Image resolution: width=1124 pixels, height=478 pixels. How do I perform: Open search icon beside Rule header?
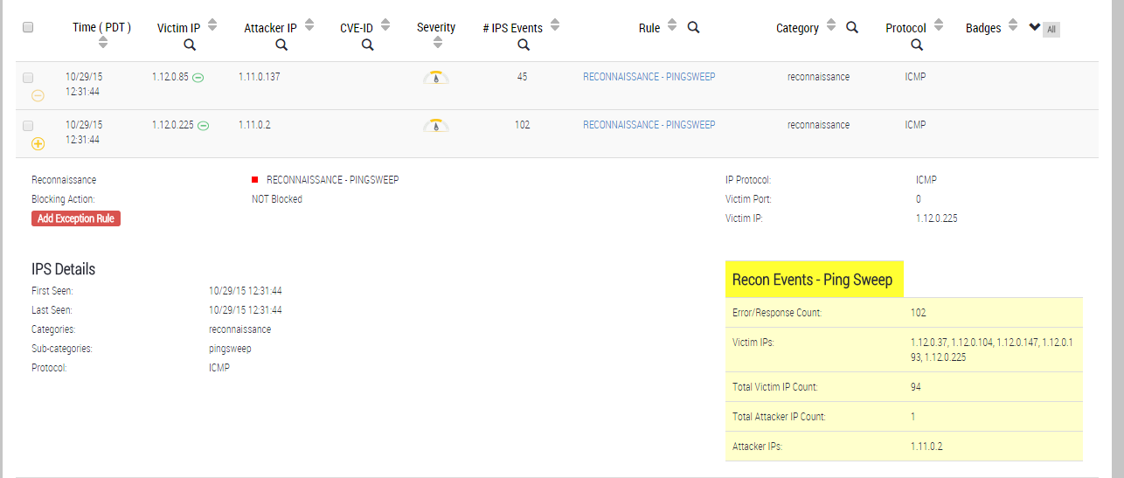(693, 27)
